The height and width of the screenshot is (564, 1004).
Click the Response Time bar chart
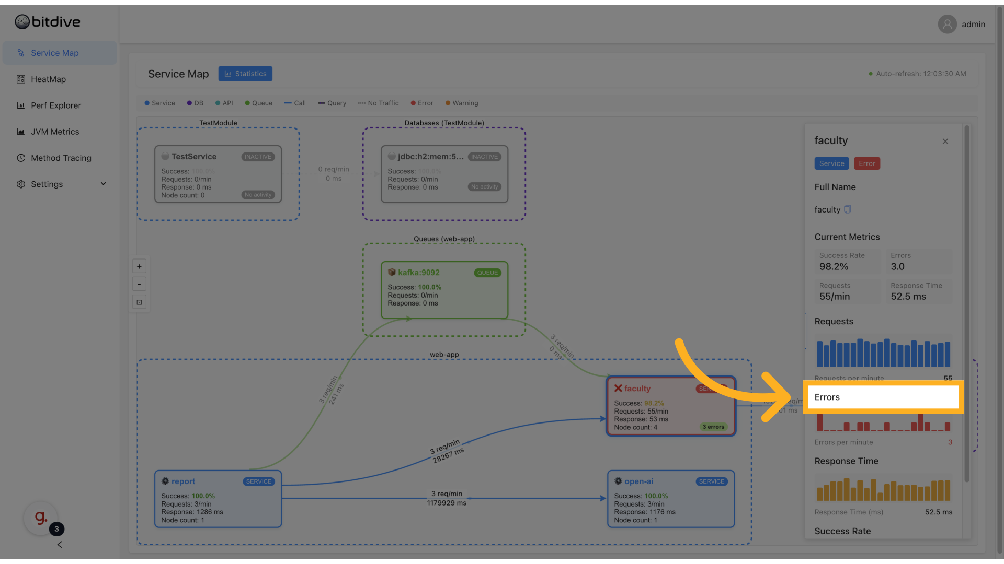pyautogui.click(x=883, y=489)
